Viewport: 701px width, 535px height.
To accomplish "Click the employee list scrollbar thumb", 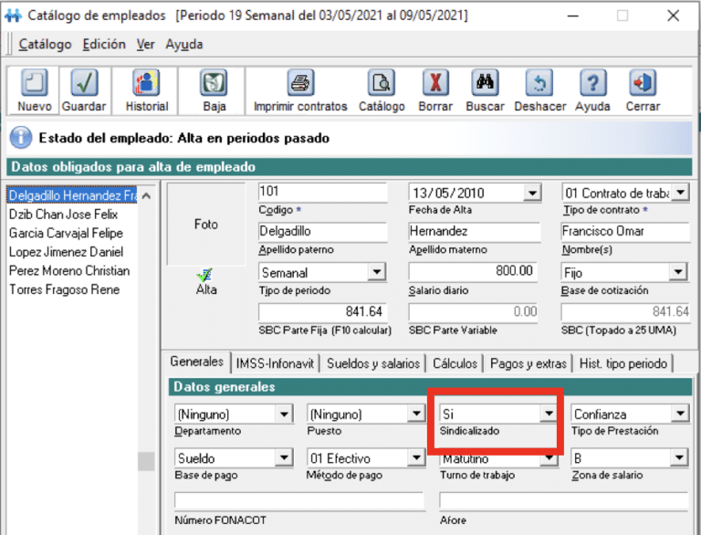I will pyautogui.click(x=146, y=461).
